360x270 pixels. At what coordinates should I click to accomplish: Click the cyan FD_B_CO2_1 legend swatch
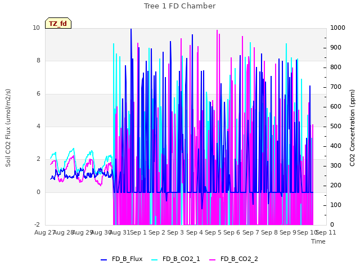(155, 260)
